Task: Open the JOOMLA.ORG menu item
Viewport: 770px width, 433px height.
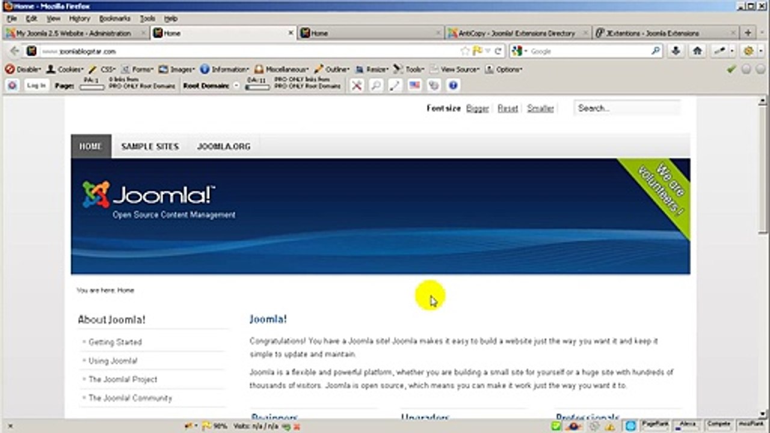Action: pyautogui.click(x=224, y=146)
